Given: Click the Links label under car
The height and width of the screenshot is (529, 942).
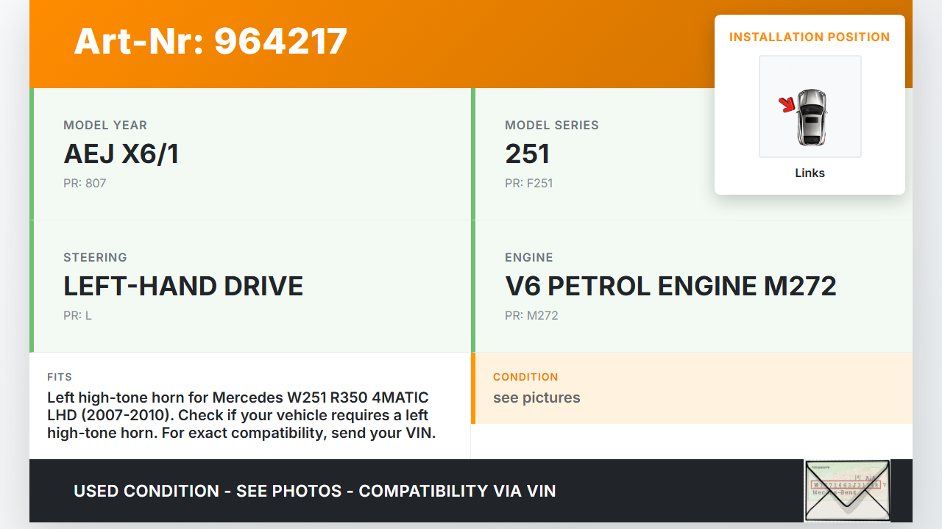Looking at the screenshot, I should click(x=810, y=173).
